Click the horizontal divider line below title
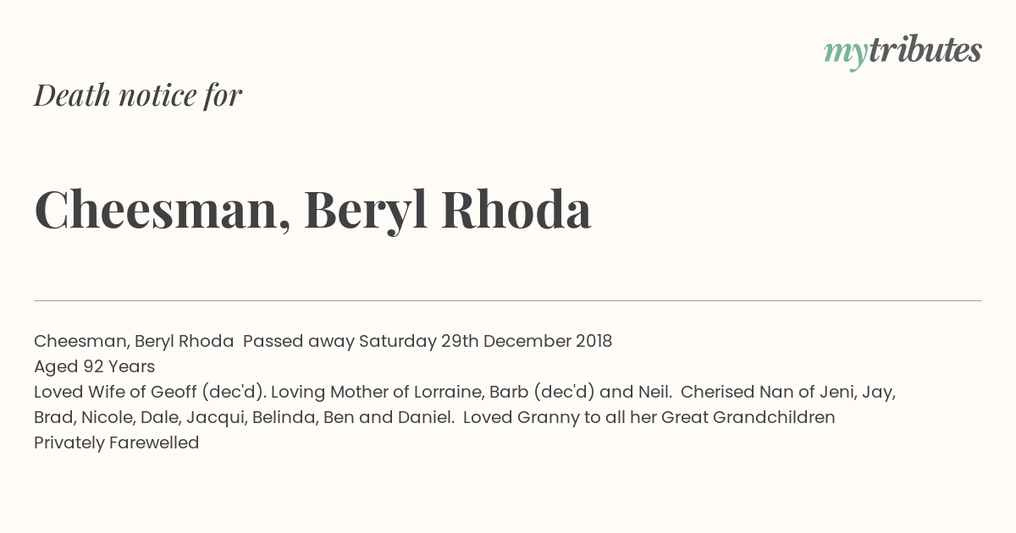The height and width of the screenshot is (533, 1016). [x=508, y=300]
